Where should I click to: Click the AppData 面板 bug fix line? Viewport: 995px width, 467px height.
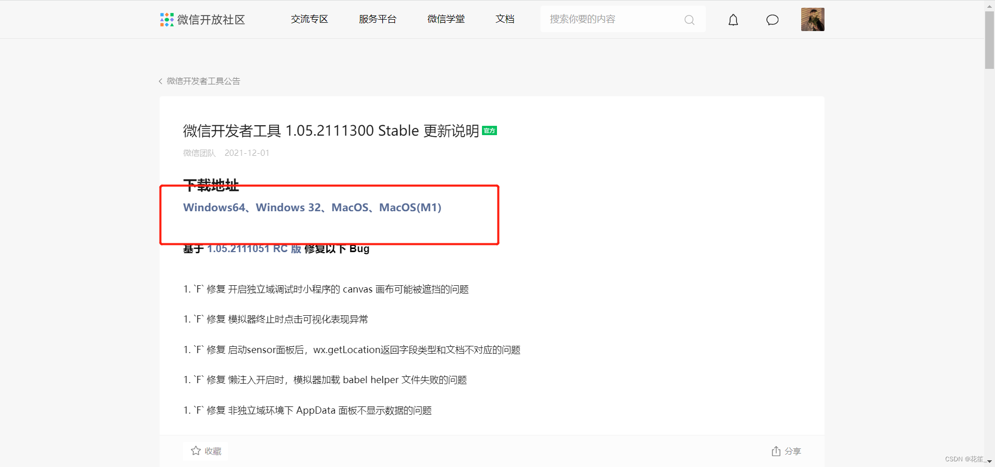click(x=307, y=411)
